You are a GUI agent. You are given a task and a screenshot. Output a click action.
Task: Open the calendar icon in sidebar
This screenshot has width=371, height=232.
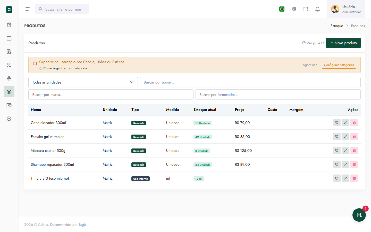(9, 38)
